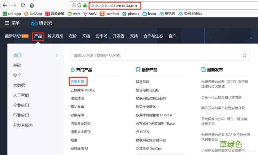The width and height of the screenshot is (258, 155).
Task: Open 分布式HTAP数据库 TBase link
Action: click(x=155, y=124)
